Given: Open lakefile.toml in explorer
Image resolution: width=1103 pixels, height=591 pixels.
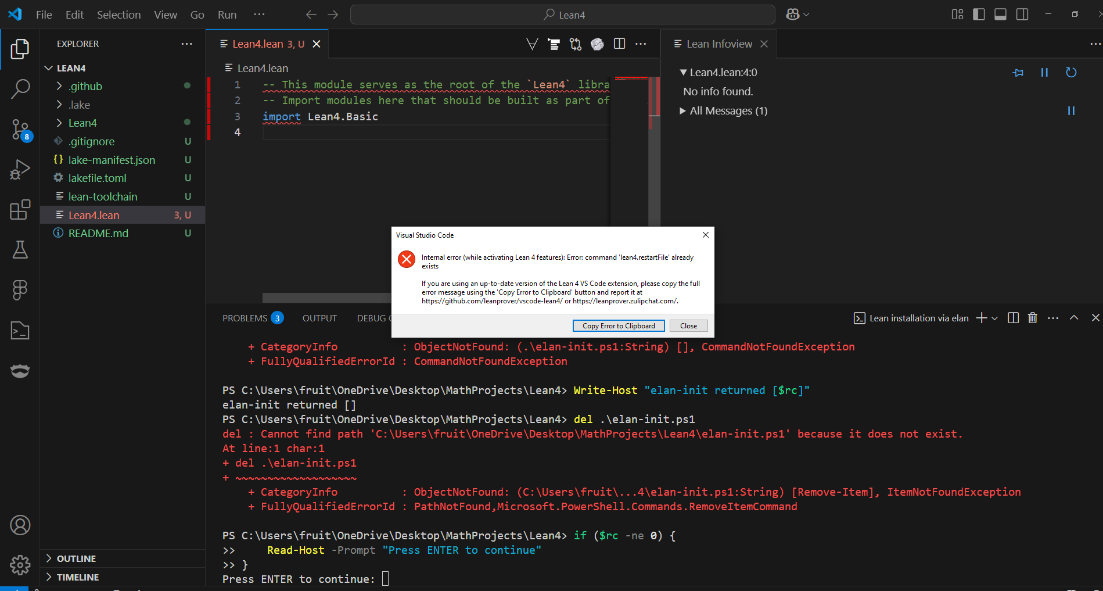Looking at the screenshot, I should point(123,178).
